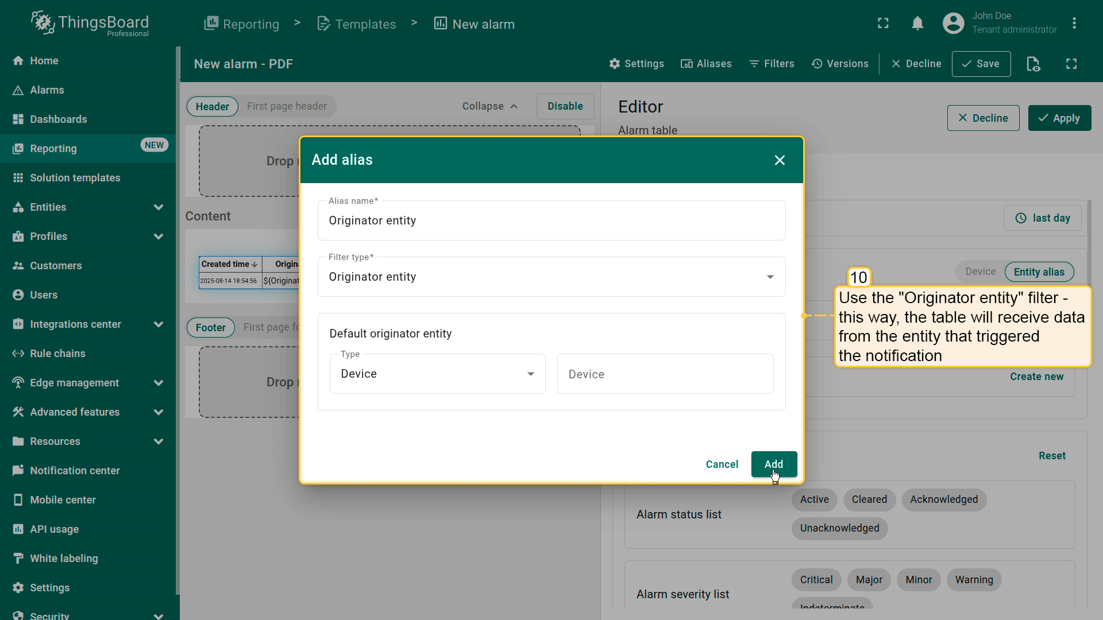Click the Add button
The height and width of the screenshot is (620, 1103).
[x=773, y=464]
